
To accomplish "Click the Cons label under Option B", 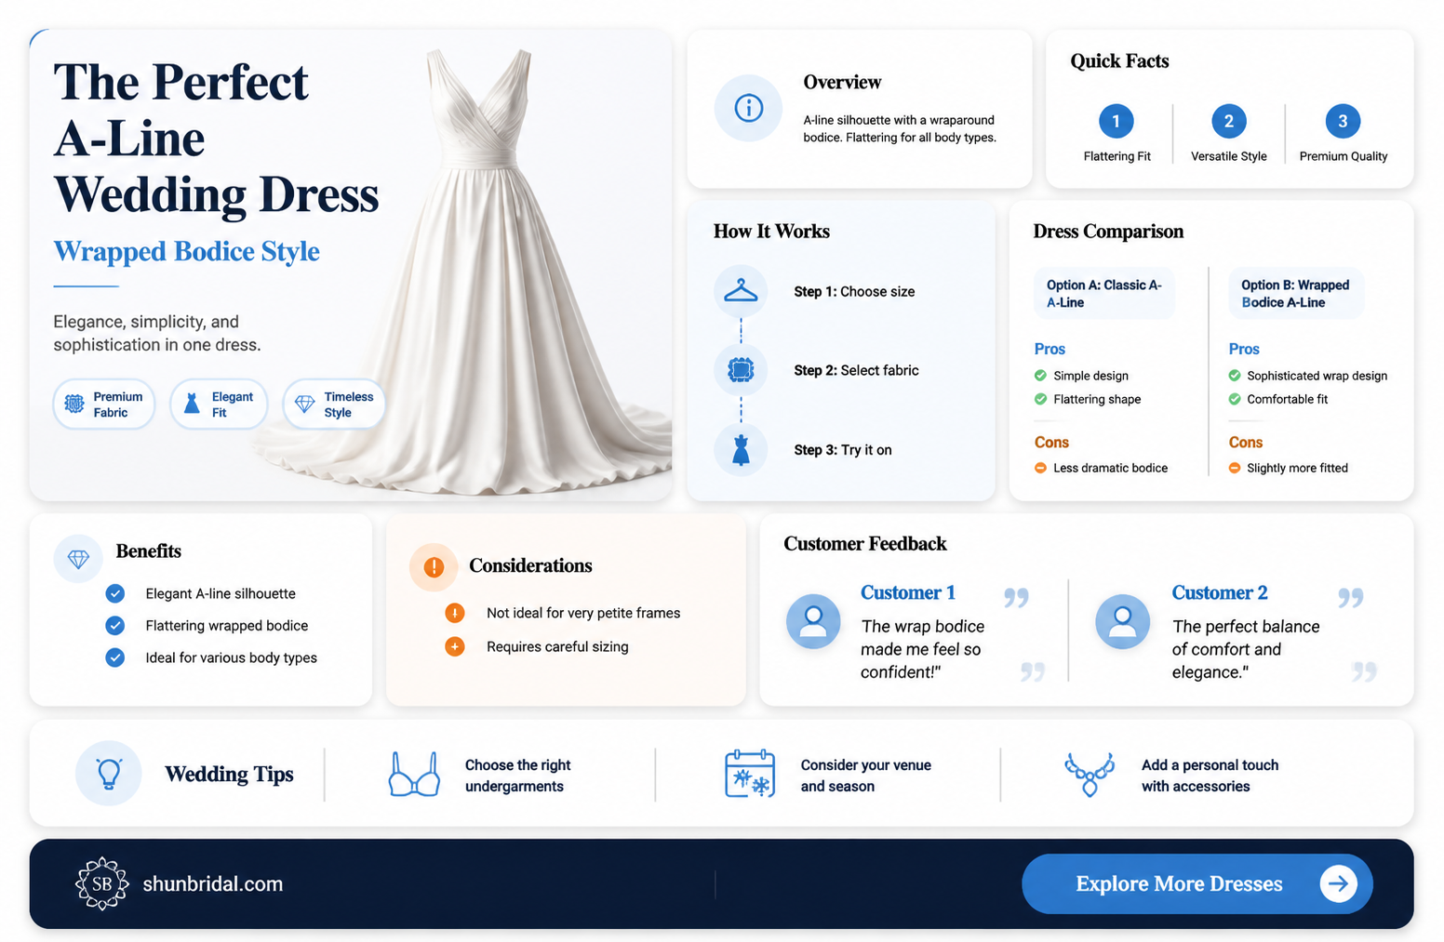I will pyautogui.click(x=1245, y=443).
